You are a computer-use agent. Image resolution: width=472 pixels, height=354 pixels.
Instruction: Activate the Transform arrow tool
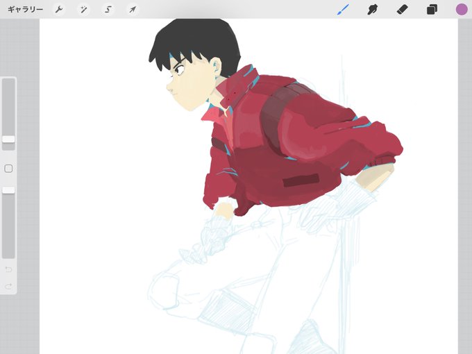pos(133,10)
